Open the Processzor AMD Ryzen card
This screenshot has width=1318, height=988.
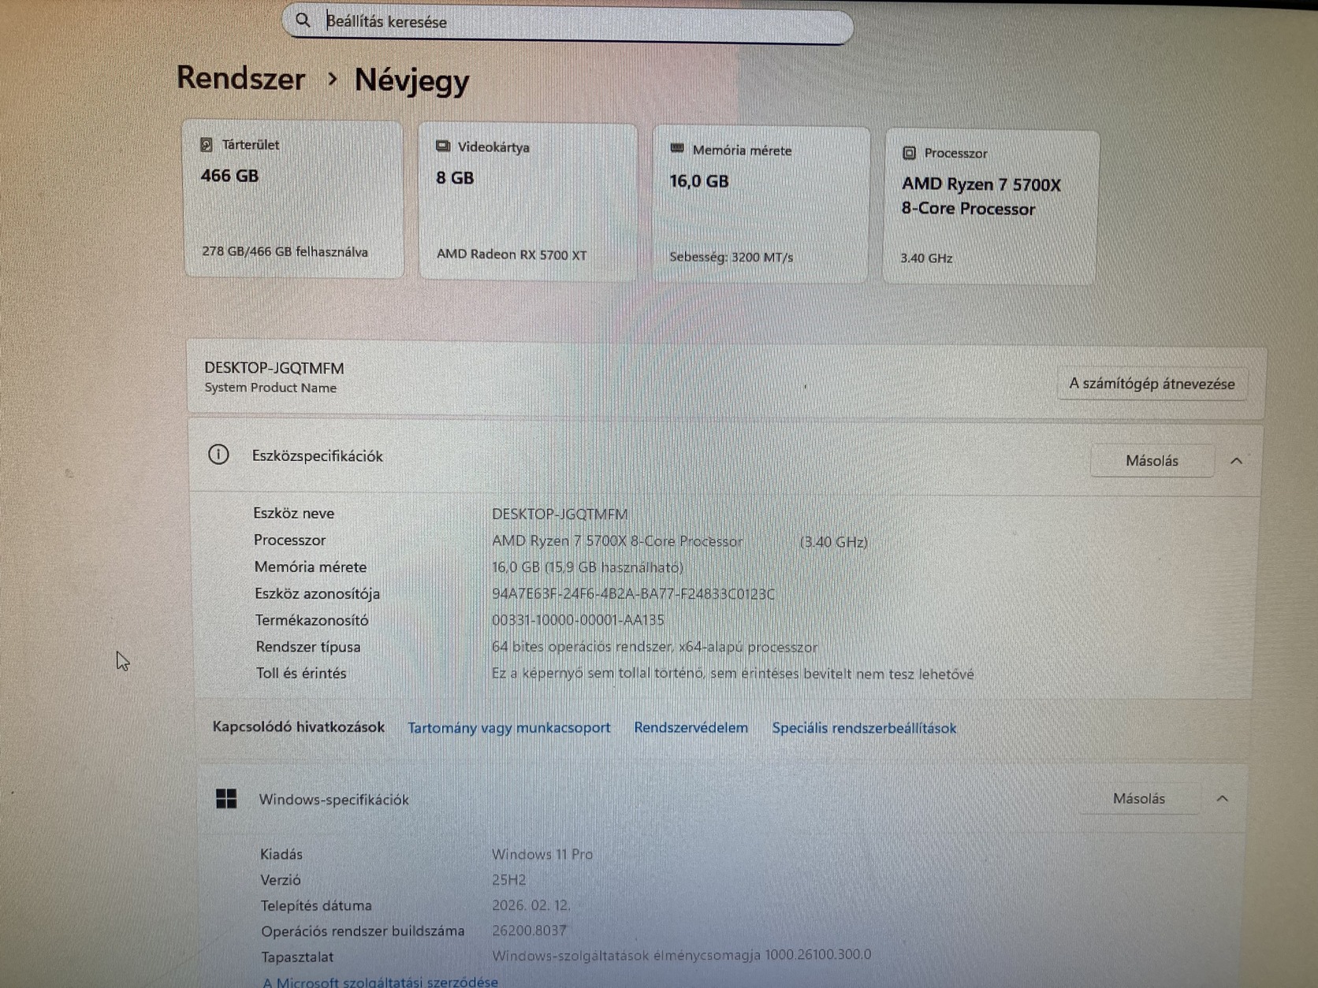point(991,207)
